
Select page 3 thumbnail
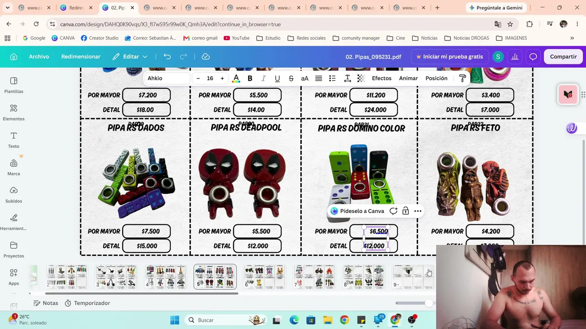tap(116, 277)
